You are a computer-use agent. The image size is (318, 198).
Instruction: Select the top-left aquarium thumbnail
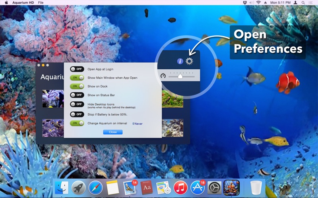click(x=53, y=99)
